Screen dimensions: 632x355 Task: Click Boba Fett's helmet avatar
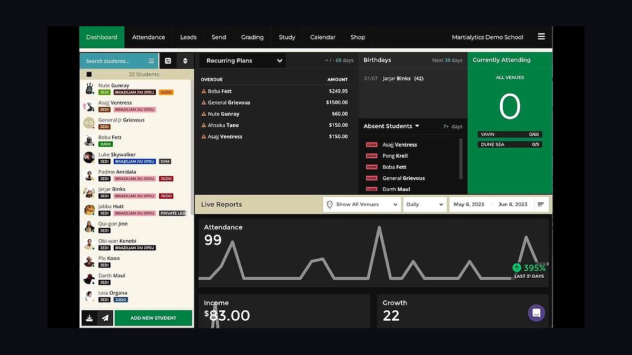click(x=89, y=140)
